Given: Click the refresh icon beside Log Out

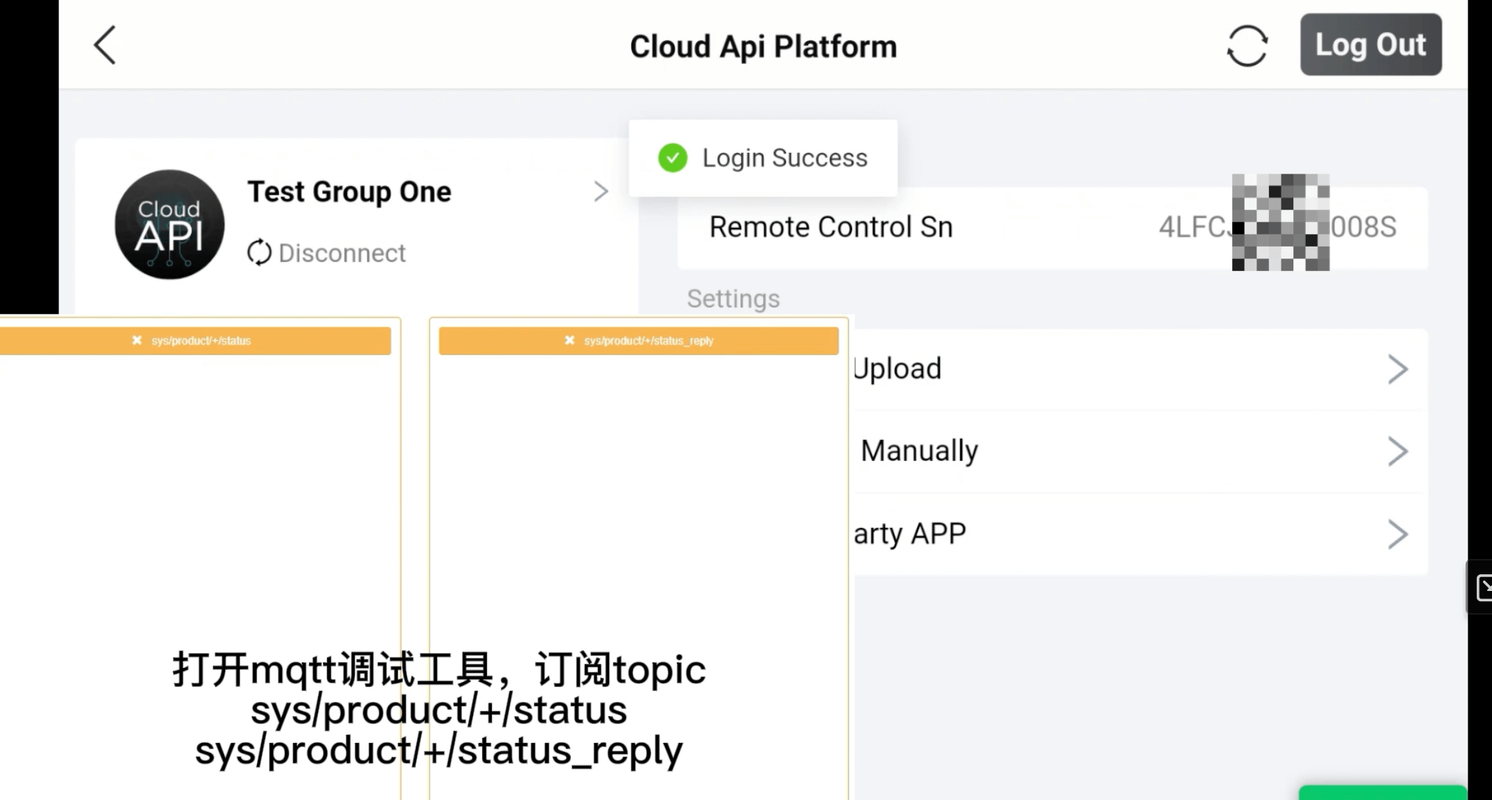Looking at the screenshot, I should point(1247,46).
